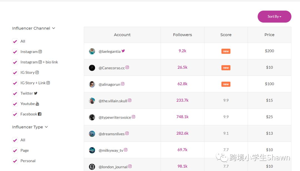Click Facebook icon in filter list
Image resolution: width=300 pixels, height=171 pixels.
click(x=40, y=114)
